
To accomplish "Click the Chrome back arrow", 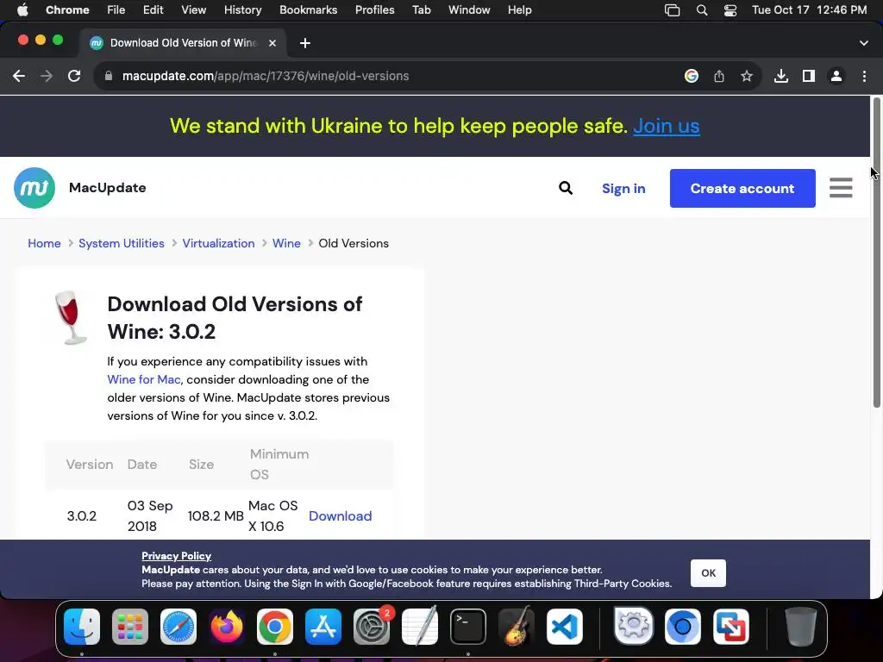I will tap(19, 76).
